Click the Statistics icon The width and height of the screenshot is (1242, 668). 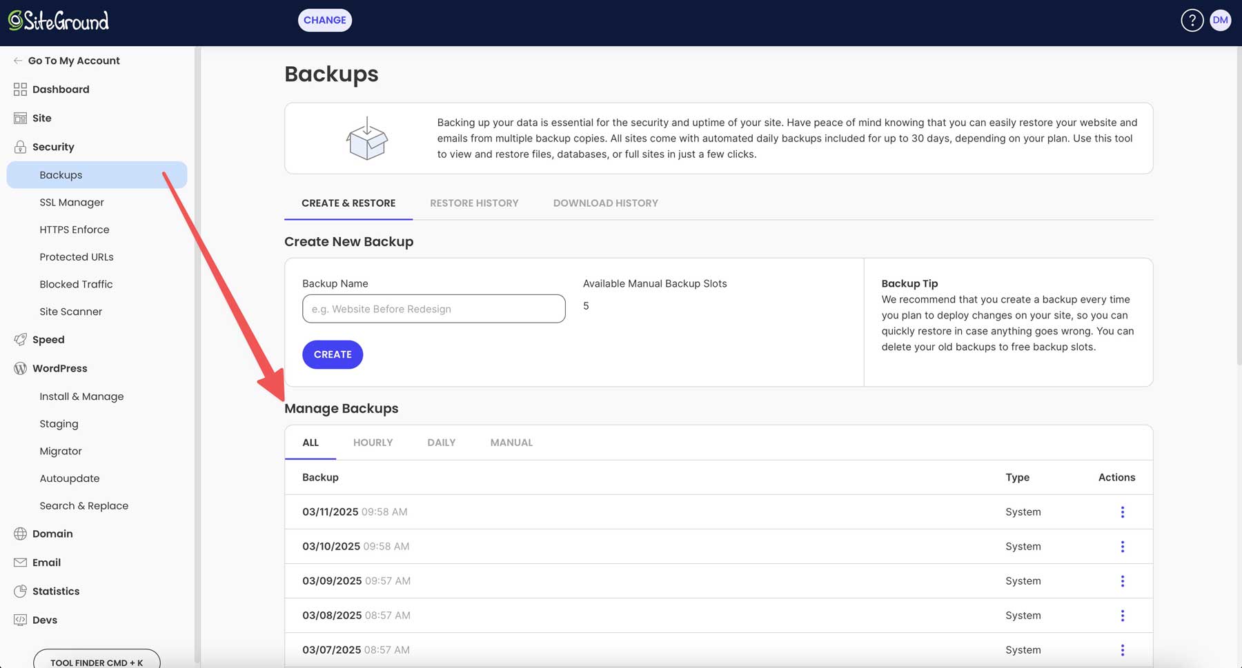coord(19,591)
